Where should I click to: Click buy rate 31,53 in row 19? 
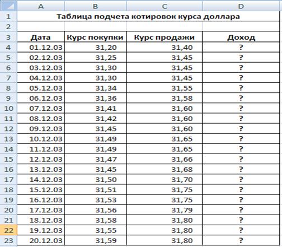(95, 200)
